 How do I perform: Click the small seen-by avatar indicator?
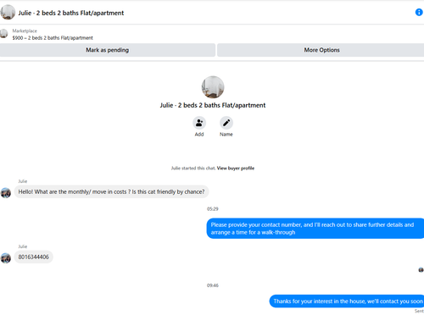[421, 270]
